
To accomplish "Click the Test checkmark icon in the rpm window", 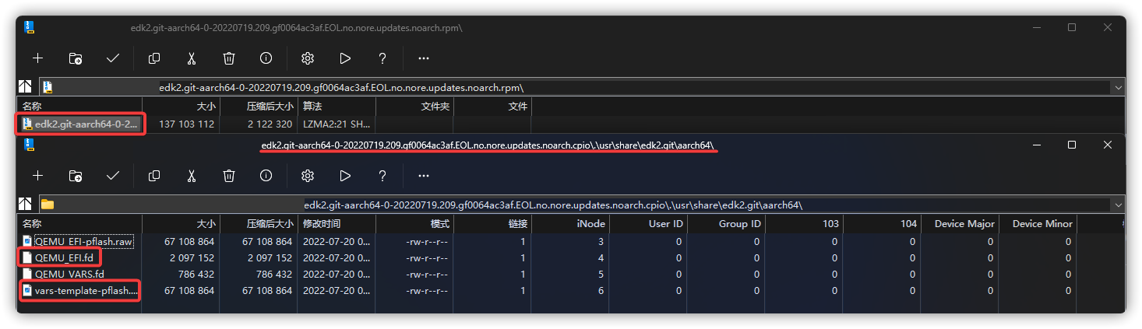I will point(113,58).
